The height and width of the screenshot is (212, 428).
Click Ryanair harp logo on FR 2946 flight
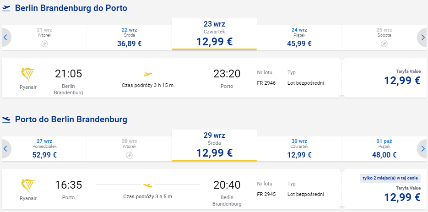pos(28,75)
